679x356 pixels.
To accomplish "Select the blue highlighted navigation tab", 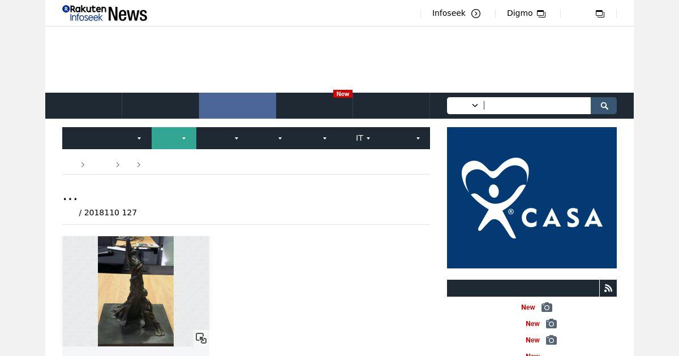I will [238, 106].
